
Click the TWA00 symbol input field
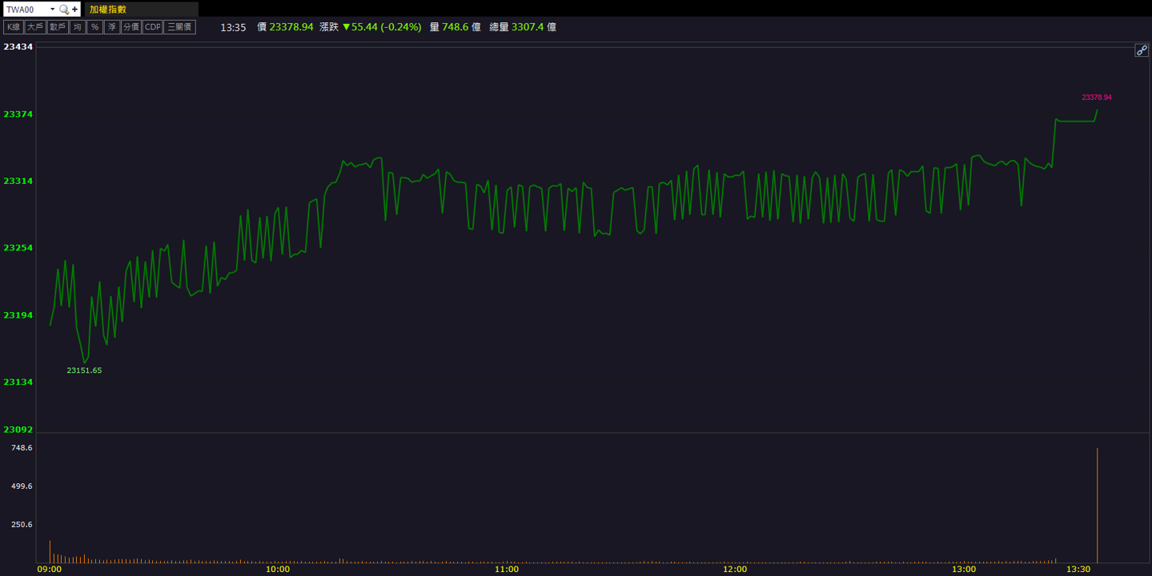tap(26, 10)
